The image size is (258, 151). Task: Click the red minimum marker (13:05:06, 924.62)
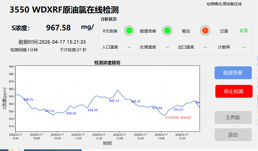178,118
